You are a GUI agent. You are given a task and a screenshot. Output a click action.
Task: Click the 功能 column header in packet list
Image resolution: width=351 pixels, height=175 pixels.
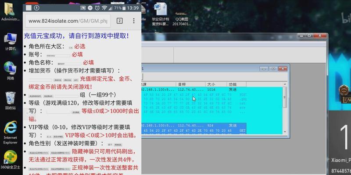point(236,84)
